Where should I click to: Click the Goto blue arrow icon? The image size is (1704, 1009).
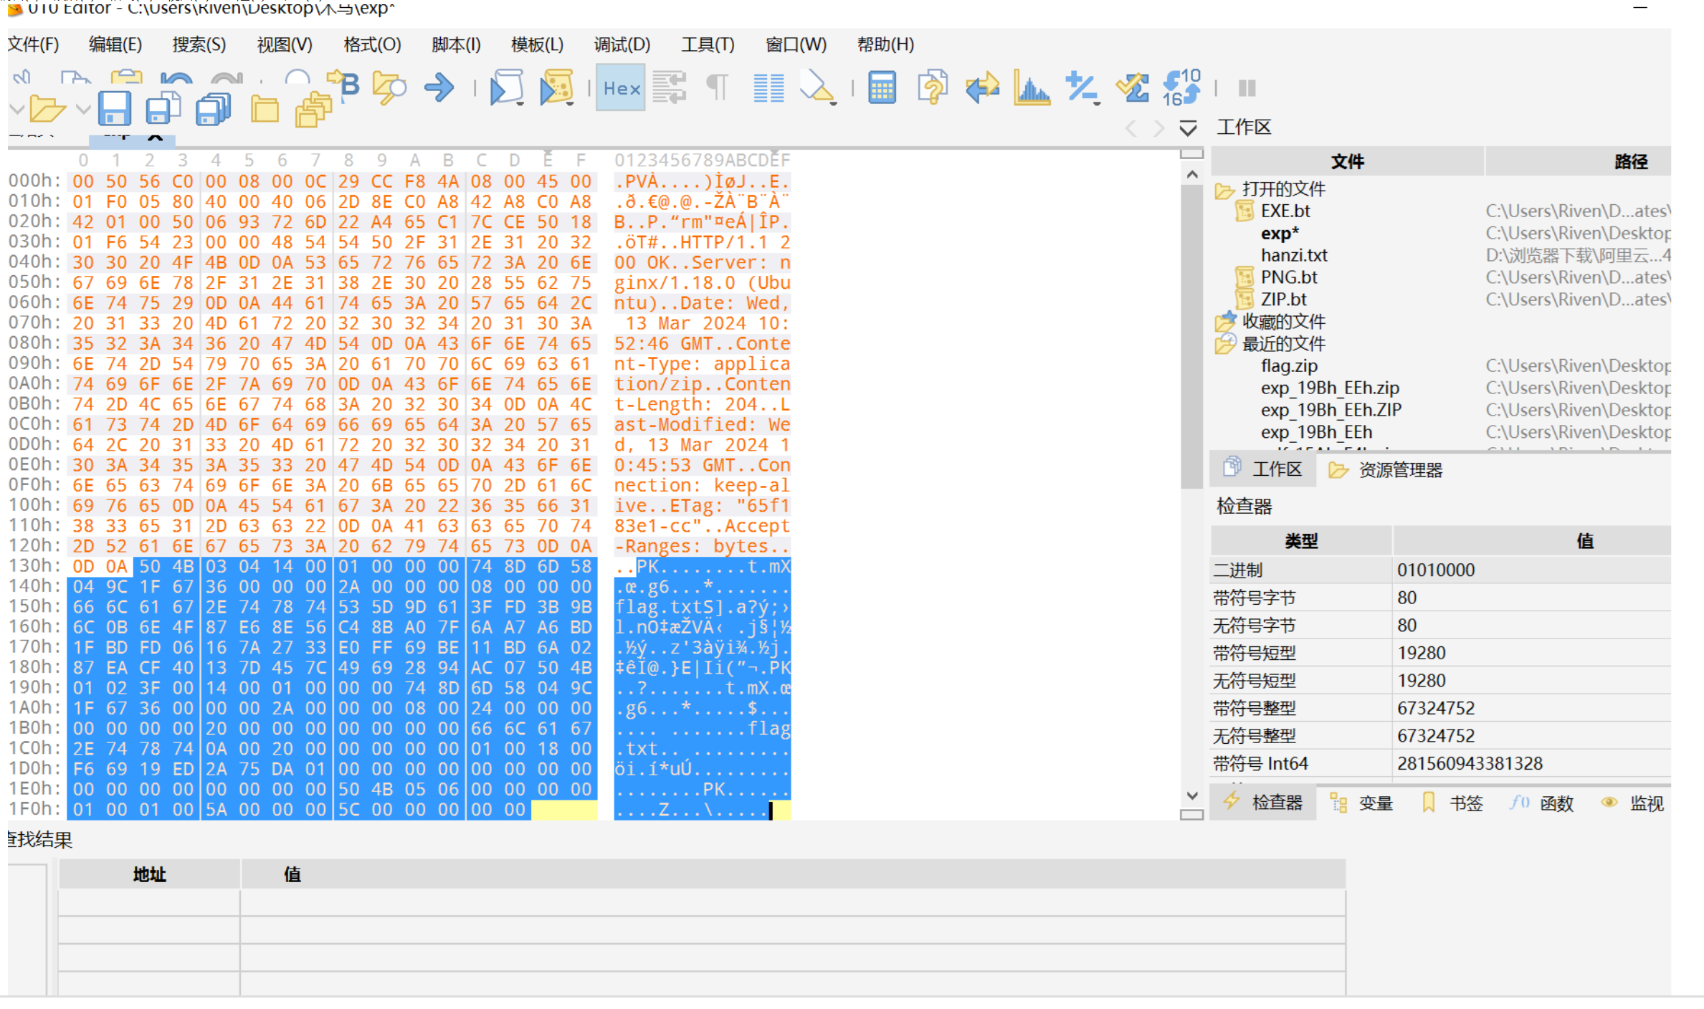click(x=439, y=88)
